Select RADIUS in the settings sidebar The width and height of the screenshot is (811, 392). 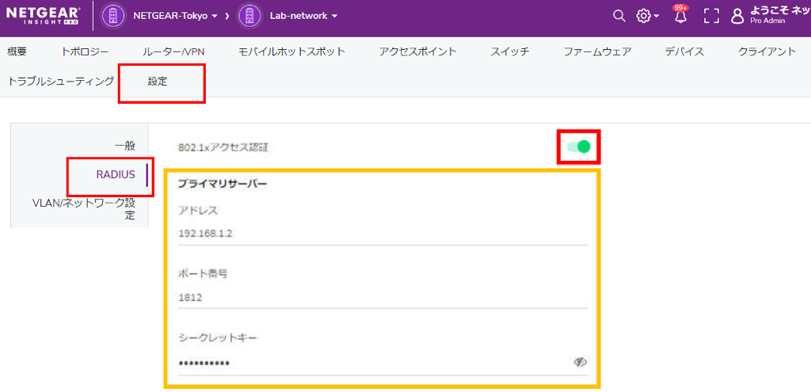[116, 174]
